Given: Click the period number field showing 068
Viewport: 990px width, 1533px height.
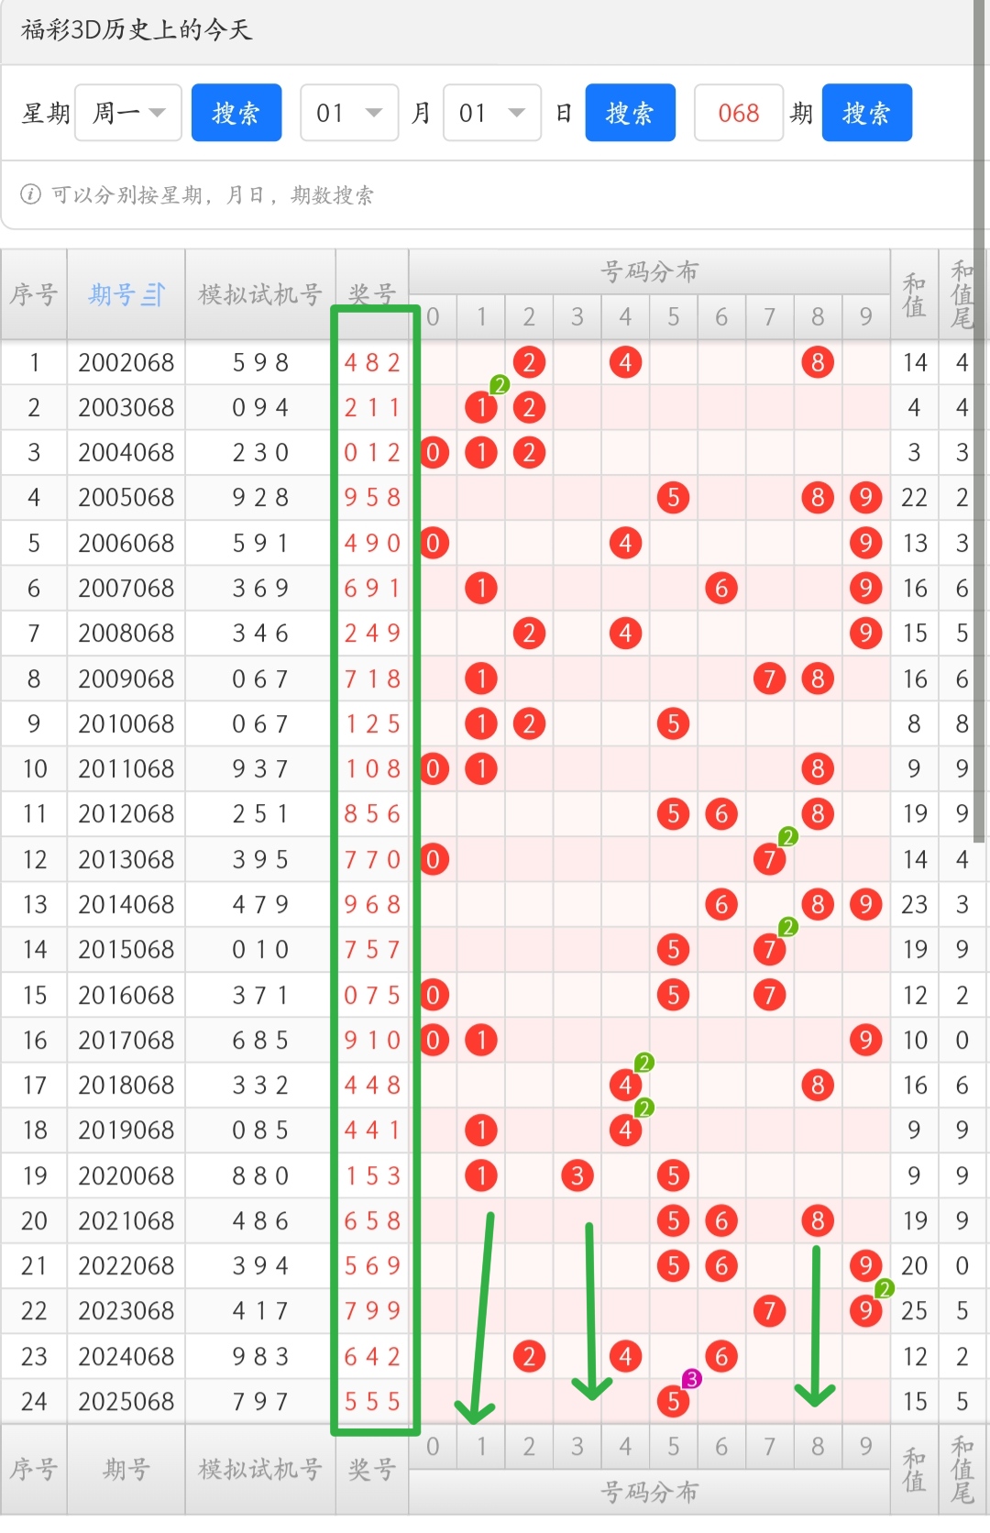Looking at the screenshot, I should point(739,113).
